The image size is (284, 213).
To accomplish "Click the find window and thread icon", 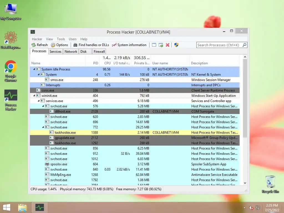I will tap(161, 45).
